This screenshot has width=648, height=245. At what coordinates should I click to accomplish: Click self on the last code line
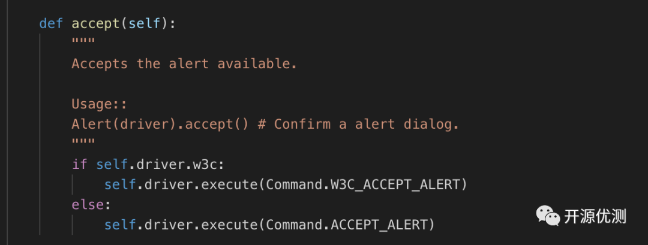coord(120,225)
